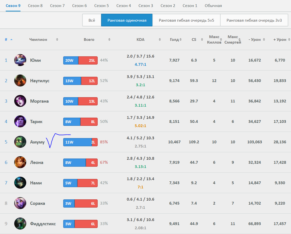Switch to Сезон 6 tab
This screenshot has width=291, height=234.
(x=79, y=6)
